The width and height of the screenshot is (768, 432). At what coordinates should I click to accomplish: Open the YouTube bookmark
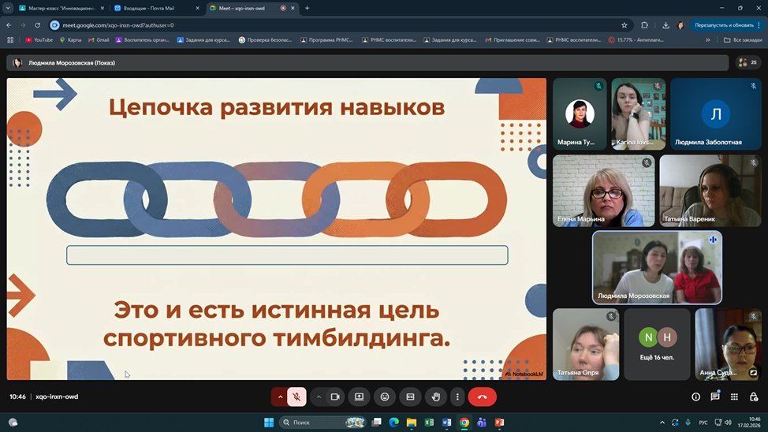point(39,39)
